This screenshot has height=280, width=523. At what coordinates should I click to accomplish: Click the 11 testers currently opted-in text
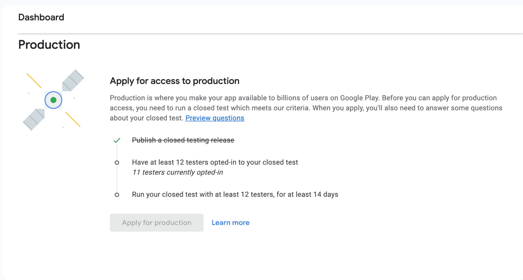click(177, 172)
